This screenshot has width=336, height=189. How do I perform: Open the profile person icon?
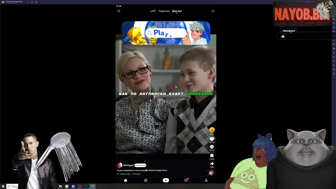[x=206, y=180]
